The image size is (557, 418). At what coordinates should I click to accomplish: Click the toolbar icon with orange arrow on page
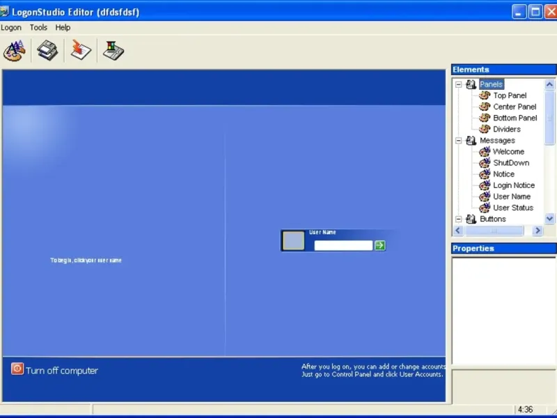tap(81, 50)
